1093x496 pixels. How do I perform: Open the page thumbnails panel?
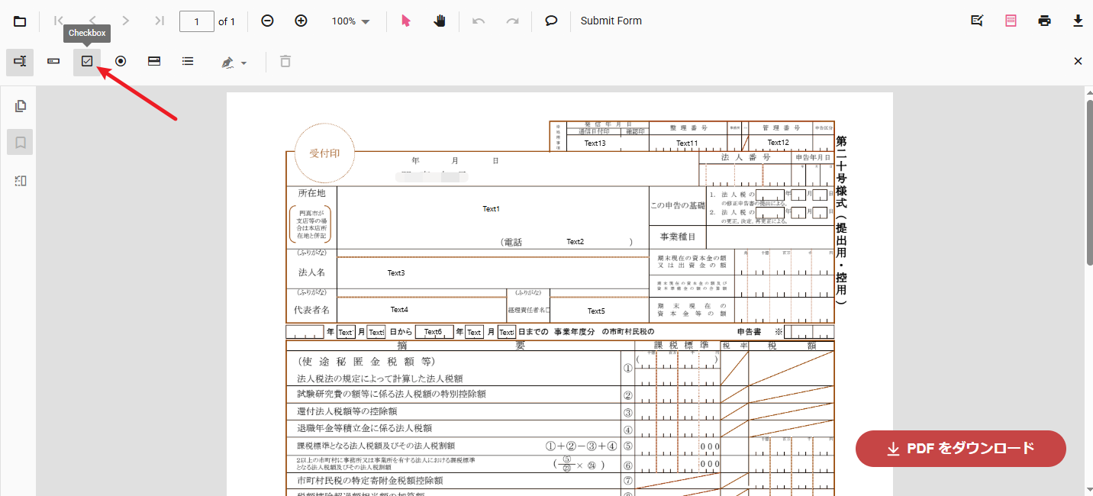[x=21, y=106]
